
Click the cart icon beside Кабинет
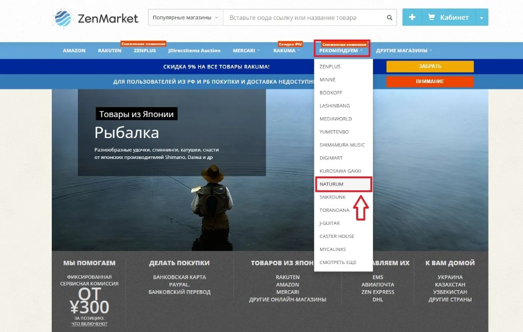(431, 17)
